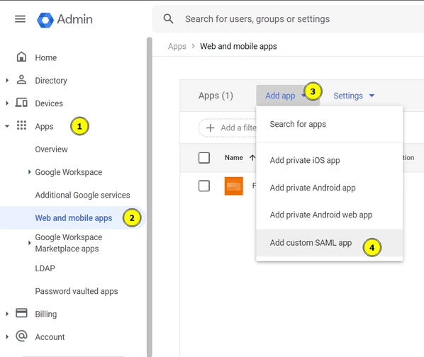Viewport: 424px width, 357px height.
Task: Tick the checkbox beside the orange app
Action: [204, 186]
